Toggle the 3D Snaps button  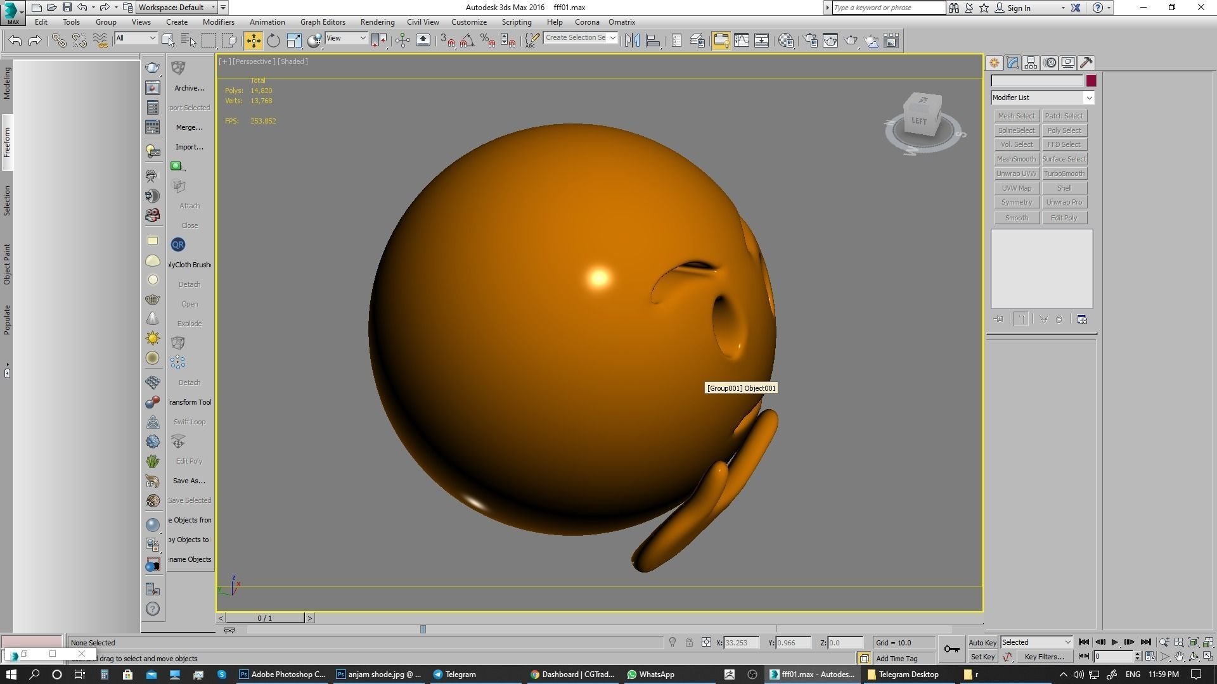click(x=448, y=41)
